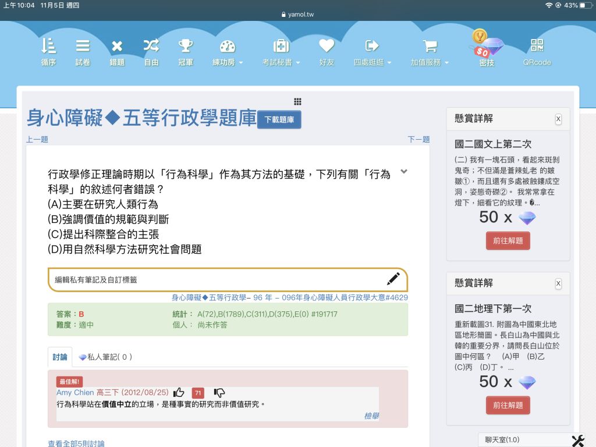596x447 pixels.
Task: Open the 錯題 wrong questions icon
Action: pos(117,52)
